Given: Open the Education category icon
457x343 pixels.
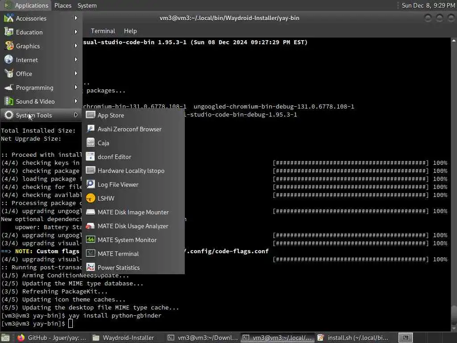Looking at the screenshot, I should 9,32.
